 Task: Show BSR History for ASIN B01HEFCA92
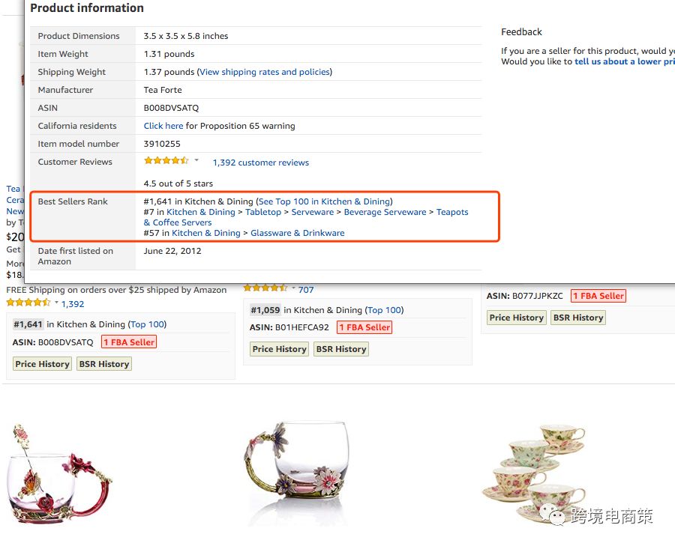(341, 349)
